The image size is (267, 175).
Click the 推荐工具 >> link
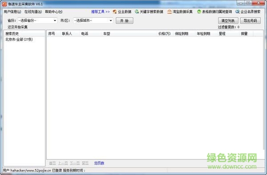pos(101,12)
